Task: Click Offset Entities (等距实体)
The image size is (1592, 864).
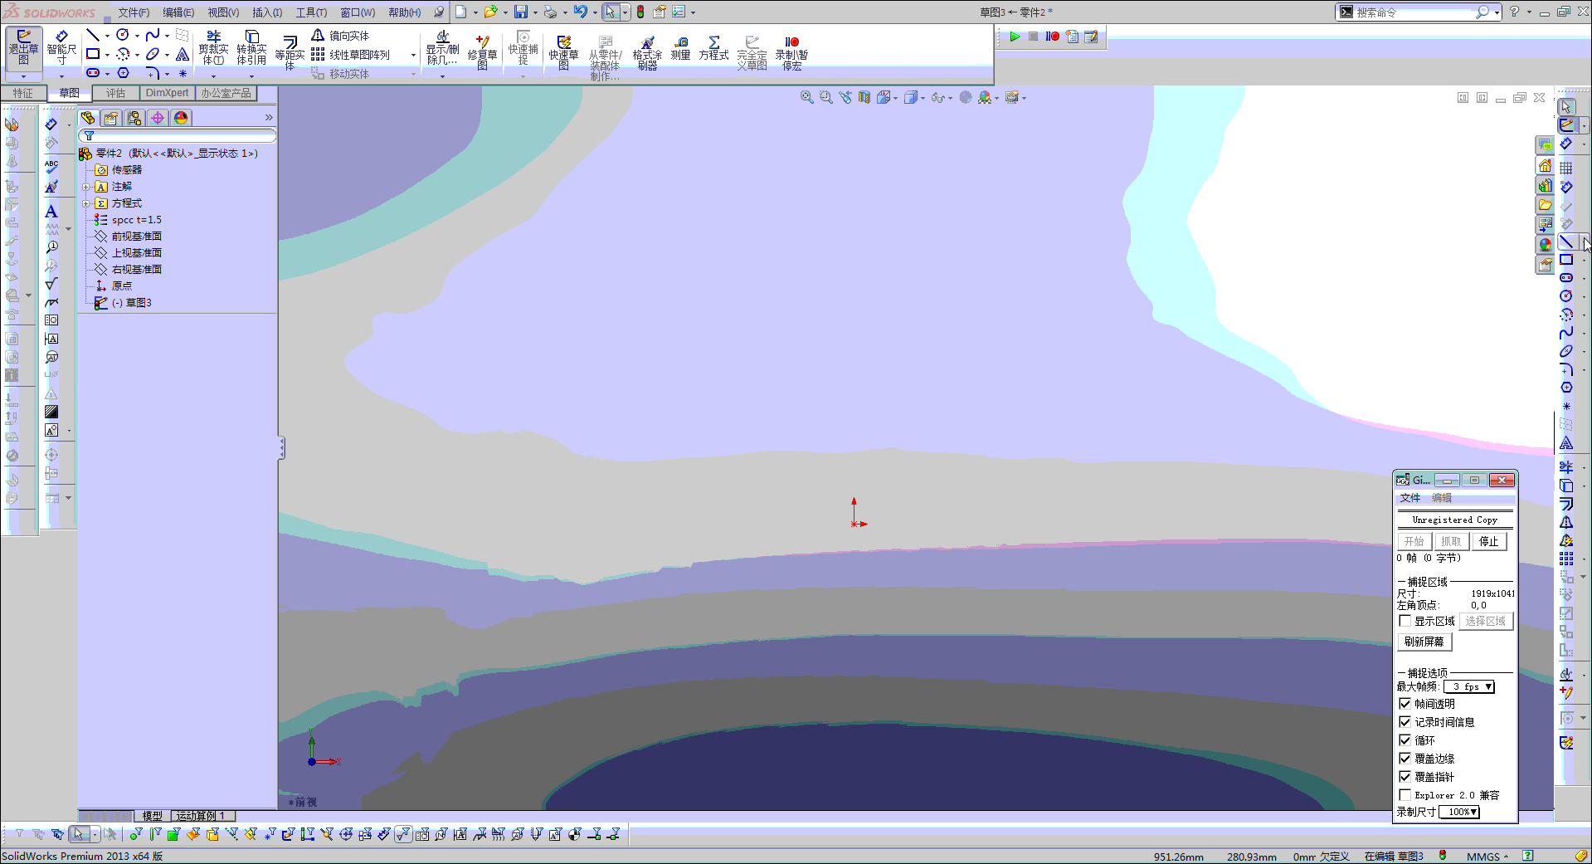Action: pyautogui.click(x=290, y=52)
